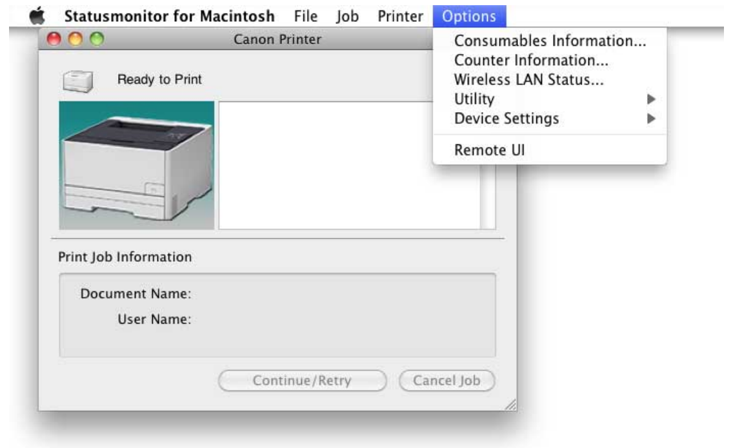This screenshot has width=733, height=448.
Task: Open Remote UI
Action: coord(550,150)
